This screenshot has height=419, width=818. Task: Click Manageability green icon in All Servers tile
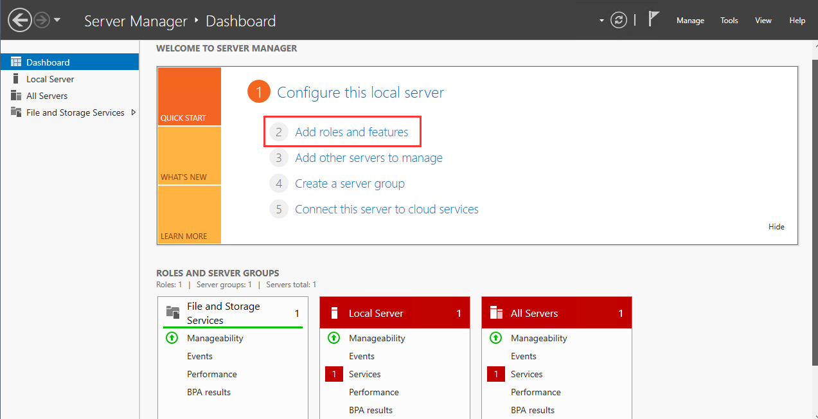click(495, 338)
